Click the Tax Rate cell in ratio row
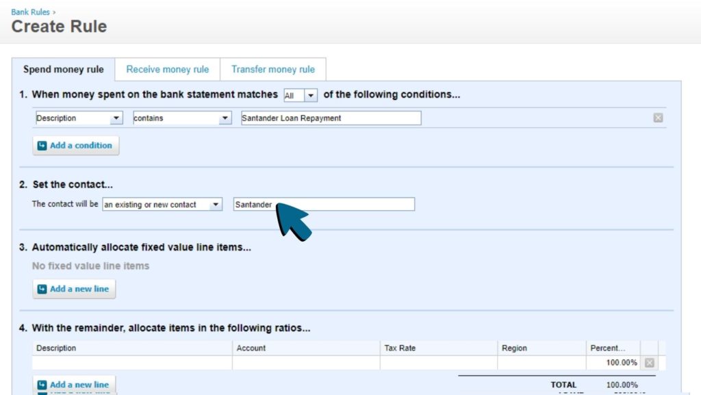This screenshot has width=701, height=395. pos(438,362)
